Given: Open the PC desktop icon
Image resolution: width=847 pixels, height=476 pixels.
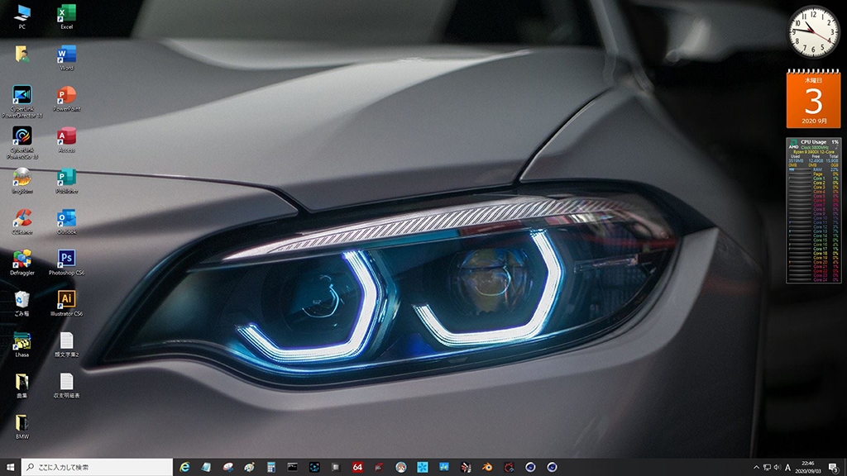Looking at the screenshot, I should 22,17.
